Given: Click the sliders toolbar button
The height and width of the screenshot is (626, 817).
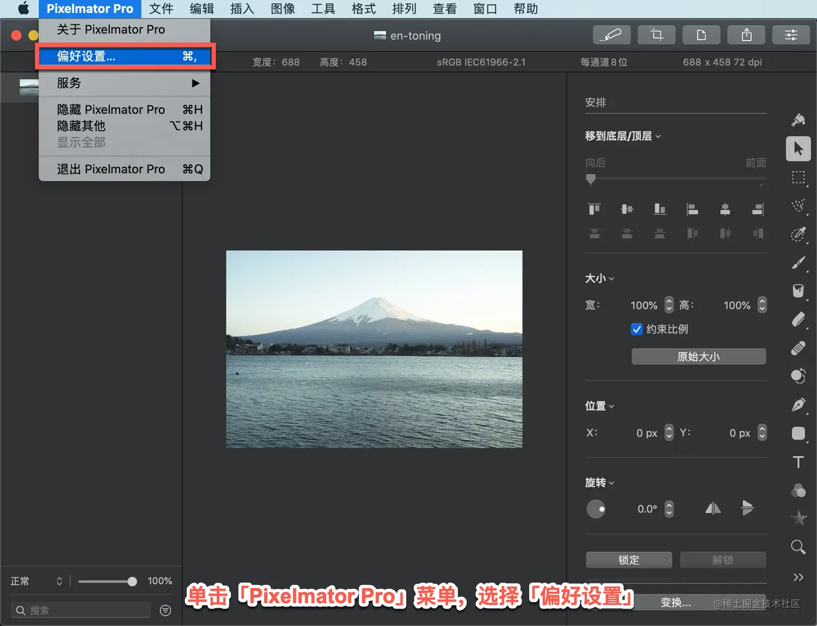Looking at the screenshot, I should pos(791,35).
